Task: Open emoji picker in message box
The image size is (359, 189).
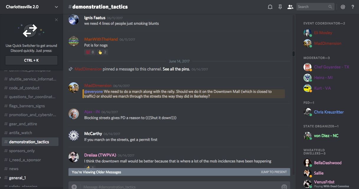Action: click(284, 187)
